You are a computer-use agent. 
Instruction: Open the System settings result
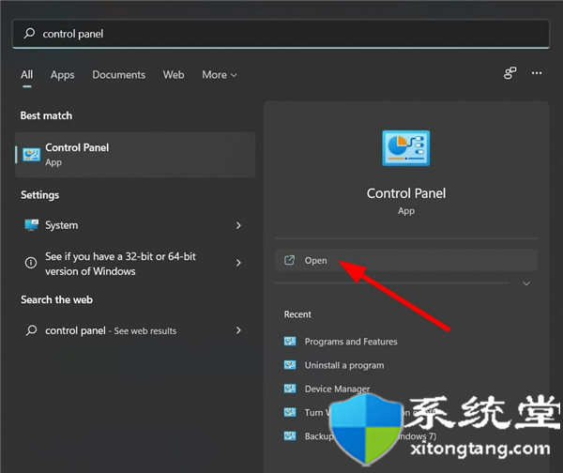coord(135,225)
